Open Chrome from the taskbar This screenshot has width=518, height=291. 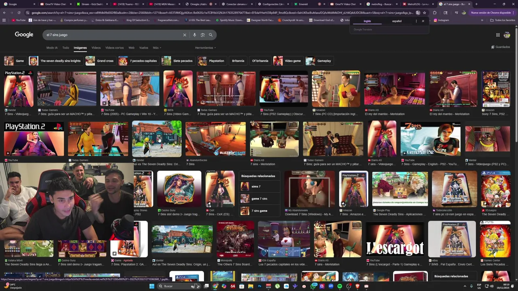click(x=215, y=286)
